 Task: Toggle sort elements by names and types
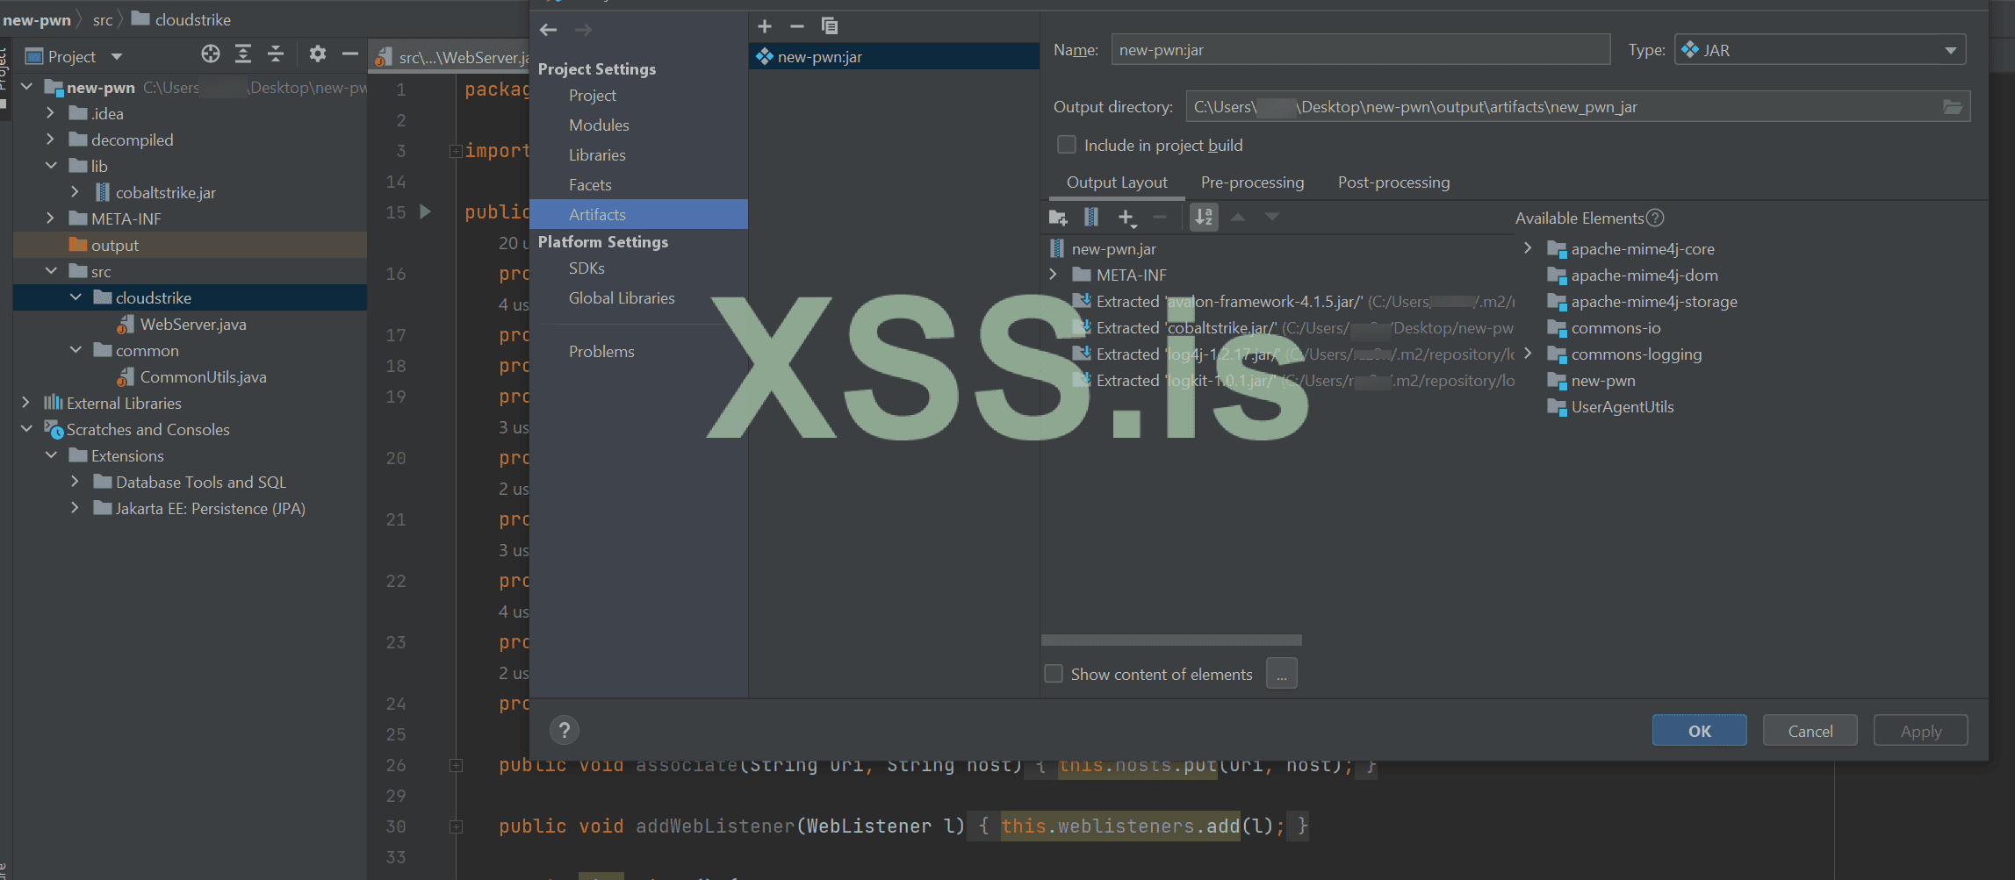pyautogui.click(x=1204, y=218)
